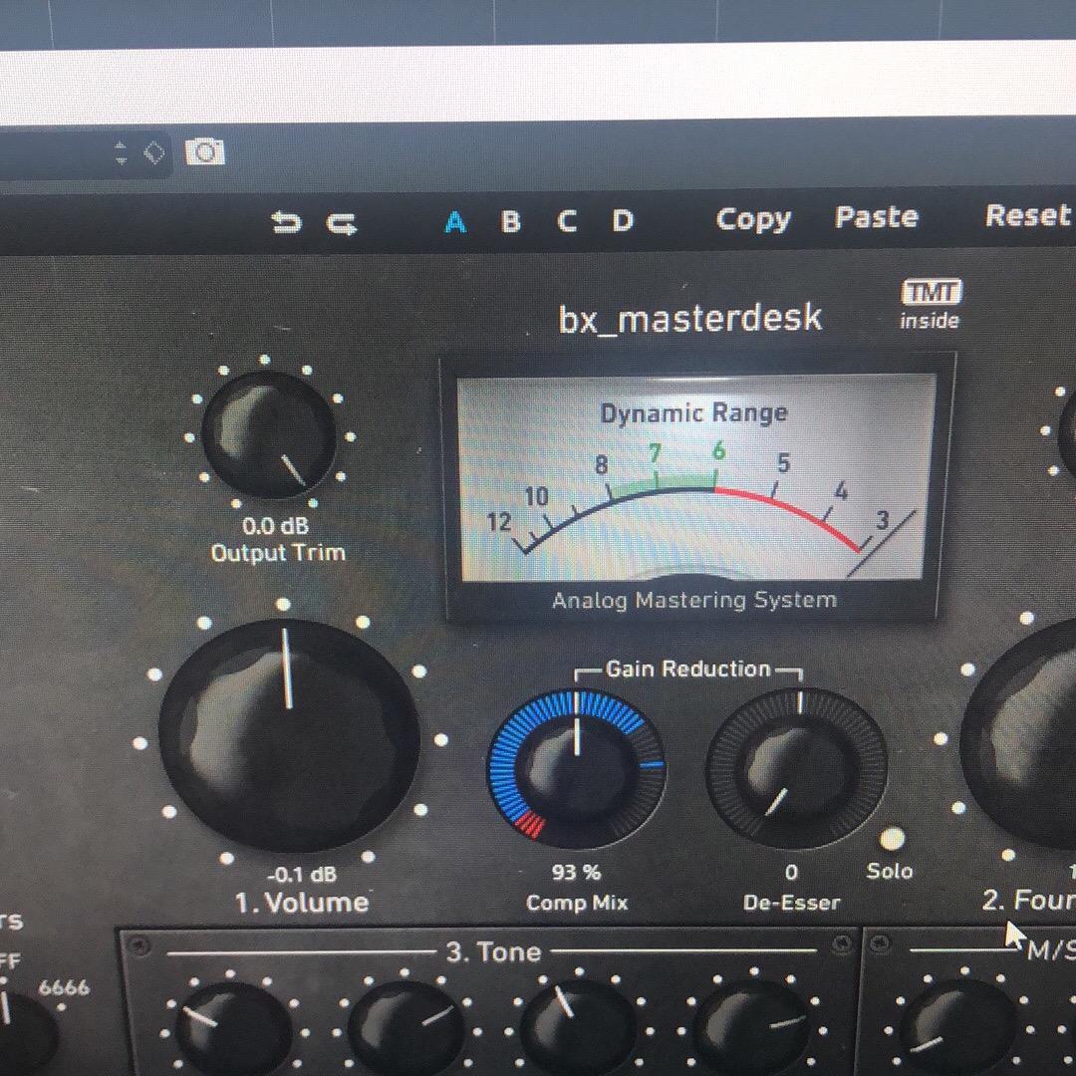Click the Reset button
Image resolution: width=1076 pixels, height=1076 pixels.
pos(1028,215)
